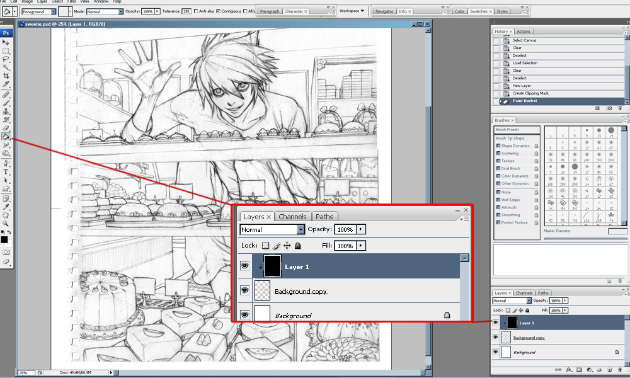Toggle Quick Mask mode in toolbox

6,253
